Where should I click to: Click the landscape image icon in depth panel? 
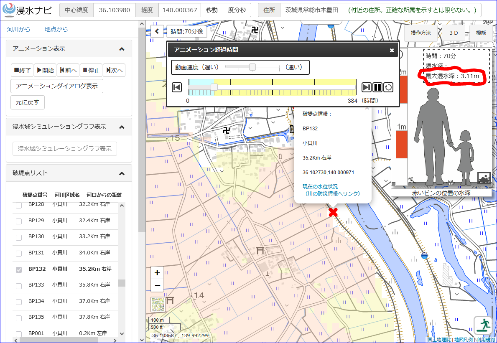(484, 178)
